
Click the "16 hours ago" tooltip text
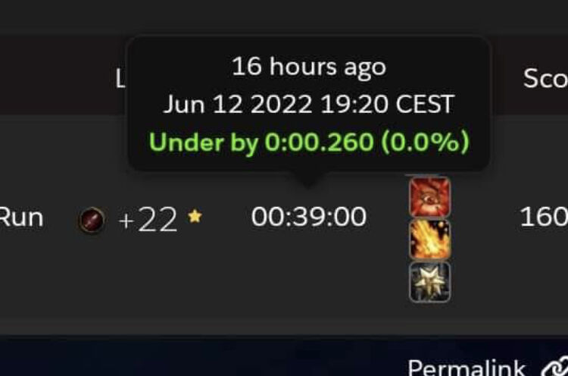309,67
